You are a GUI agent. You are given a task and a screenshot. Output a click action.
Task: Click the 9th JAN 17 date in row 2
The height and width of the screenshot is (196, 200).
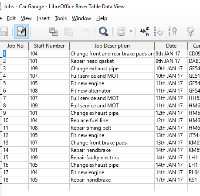coord(171,61)
